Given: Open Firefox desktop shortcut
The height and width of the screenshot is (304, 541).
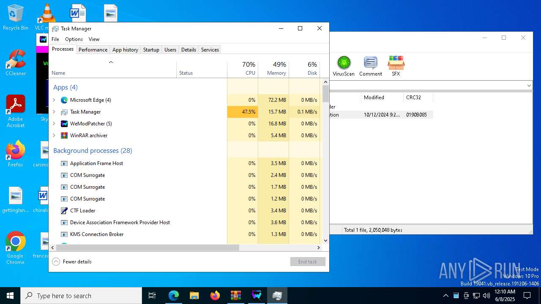Looking at the screenshot, I should click(x=16, y=154).
